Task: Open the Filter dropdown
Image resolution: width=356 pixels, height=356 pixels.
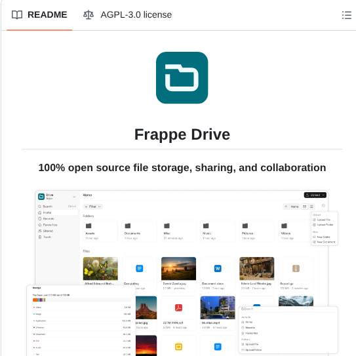Action: pyautogui.click(x=92, y=207)
